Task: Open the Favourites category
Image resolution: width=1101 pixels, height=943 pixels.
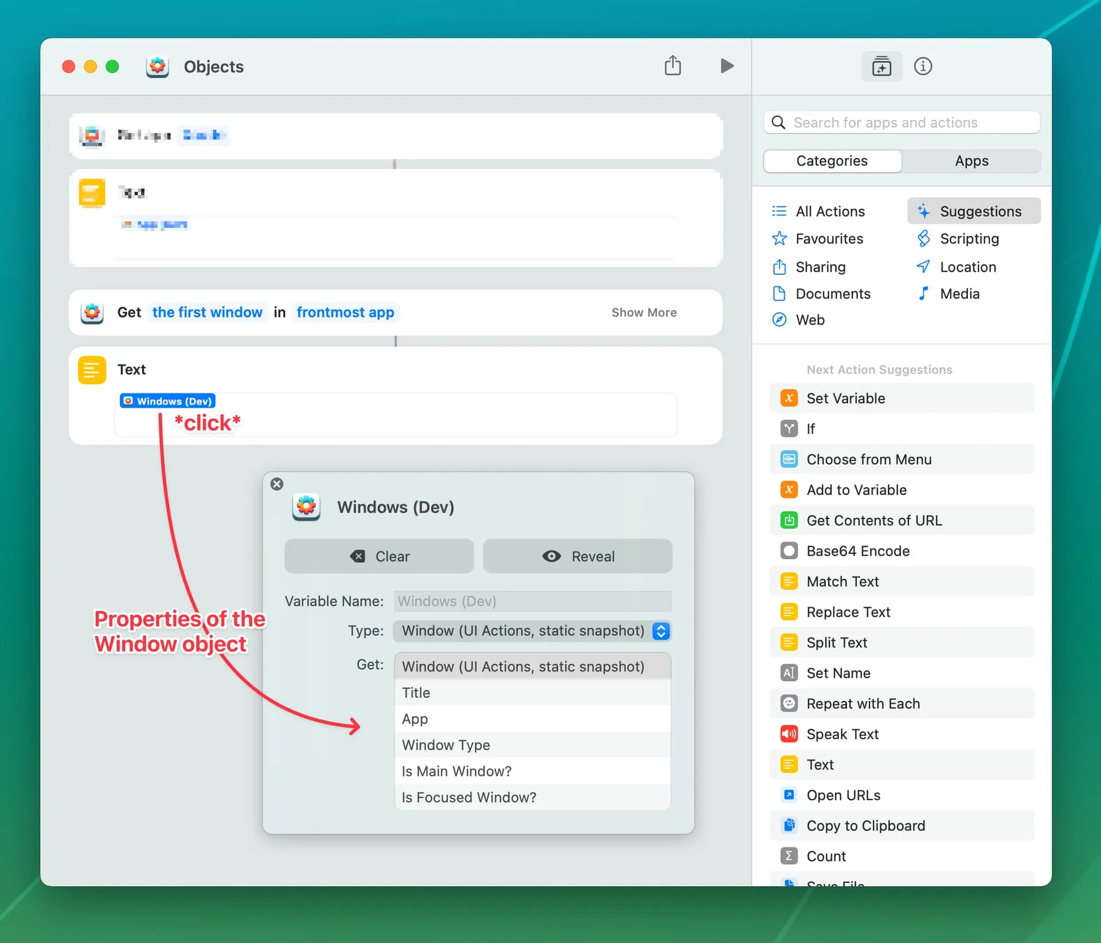Action: (x=829, y=239)
